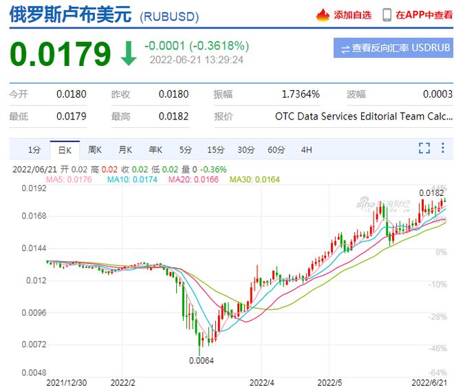Image resolution: width=454 pixels, height=387 pixels.
Task: Open 在APP中查看 link
Action: [424, 15]
